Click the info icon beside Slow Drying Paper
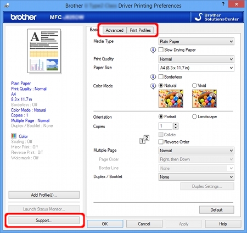 point(153,50)
